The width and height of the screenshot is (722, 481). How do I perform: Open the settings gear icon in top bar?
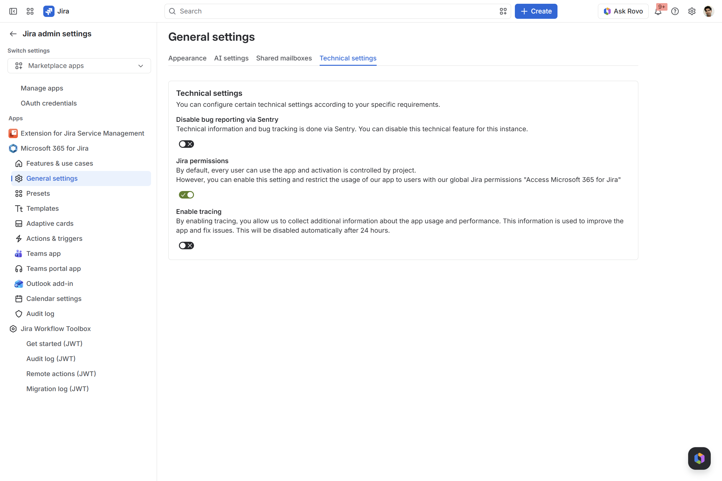(692, 11)
